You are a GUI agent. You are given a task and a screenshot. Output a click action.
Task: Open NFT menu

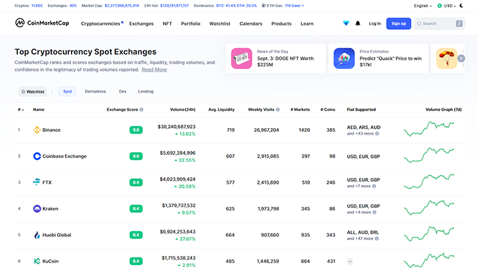pos(167,23)
